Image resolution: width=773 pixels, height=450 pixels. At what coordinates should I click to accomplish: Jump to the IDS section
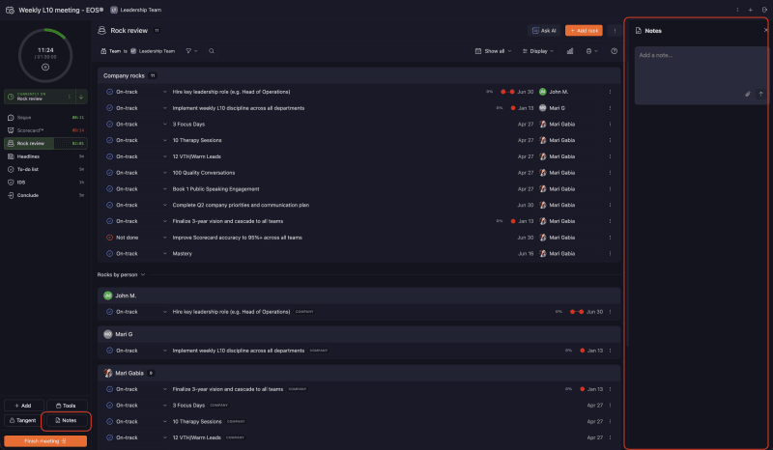point(45,183)
